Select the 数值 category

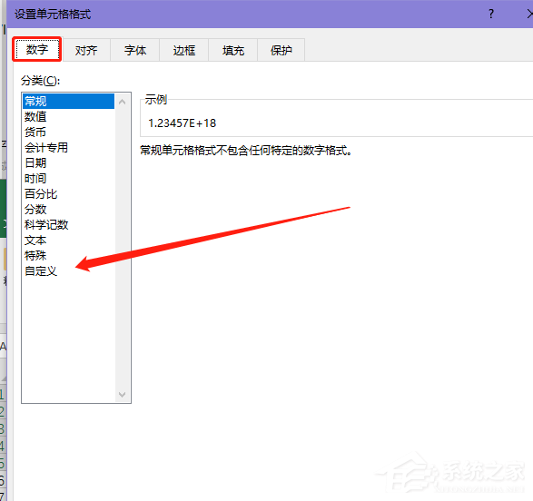click(68, 116)
